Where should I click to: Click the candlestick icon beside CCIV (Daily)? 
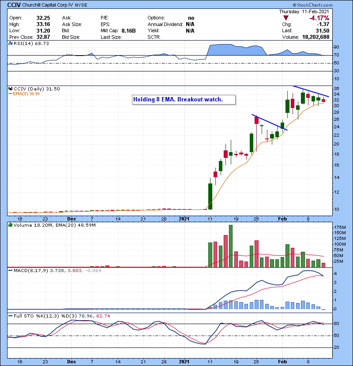10,89
